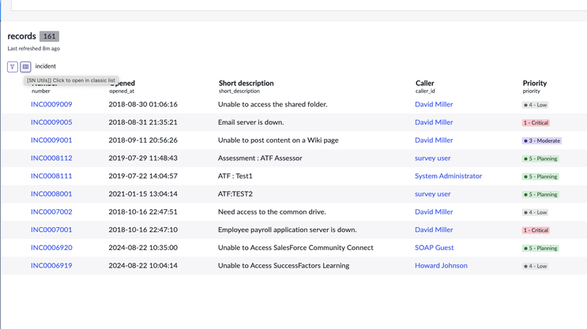
Task: Open incident INC0009005
Action: (x=51, y=122)
